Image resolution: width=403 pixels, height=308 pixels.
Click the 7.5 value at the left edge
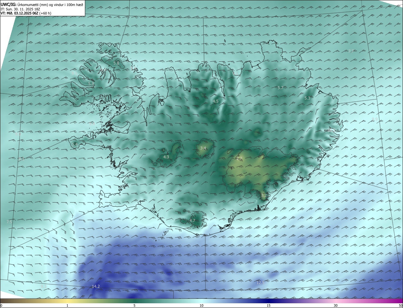click(x=9, y=222)
